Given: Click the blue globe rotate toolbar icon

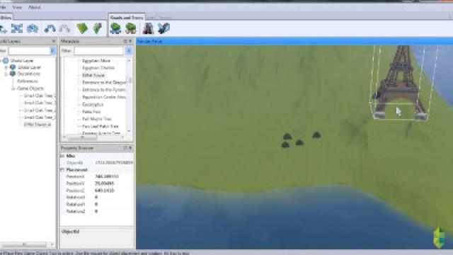Looking at the screenshot, I should point(33,28).
